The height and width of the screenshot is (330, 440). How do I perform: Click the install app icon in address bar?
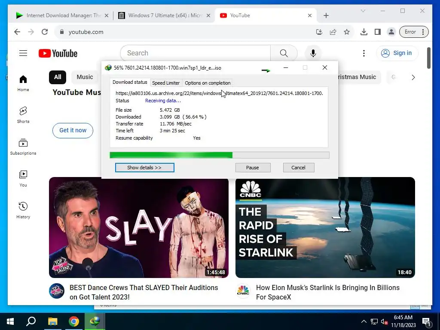pos(319,32)
